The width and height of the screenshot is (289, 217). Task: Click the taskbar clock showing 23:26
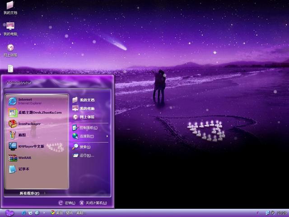point(282,212)
